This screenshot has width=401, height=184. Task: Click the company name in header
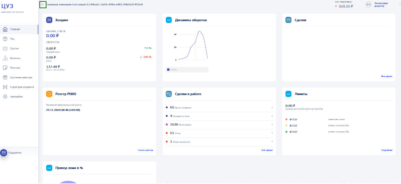(x=94, y=4)
